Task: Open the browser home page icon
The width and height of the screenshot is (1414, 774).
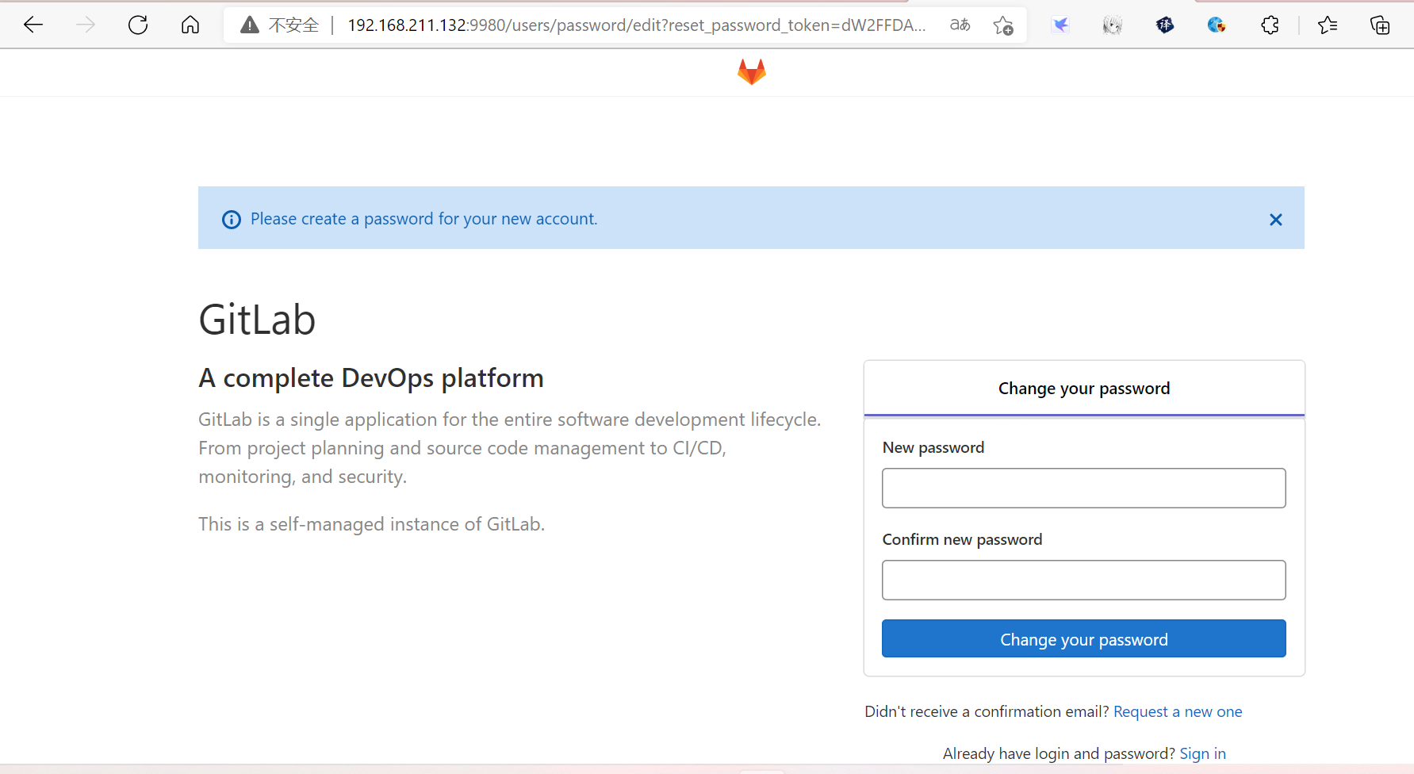Action: [190, 25]
